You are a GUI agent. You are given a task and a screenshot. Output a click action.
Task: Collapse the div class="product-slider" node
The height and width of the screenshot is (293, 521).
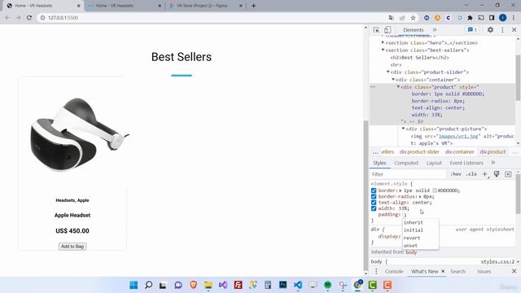coord(387,72)
